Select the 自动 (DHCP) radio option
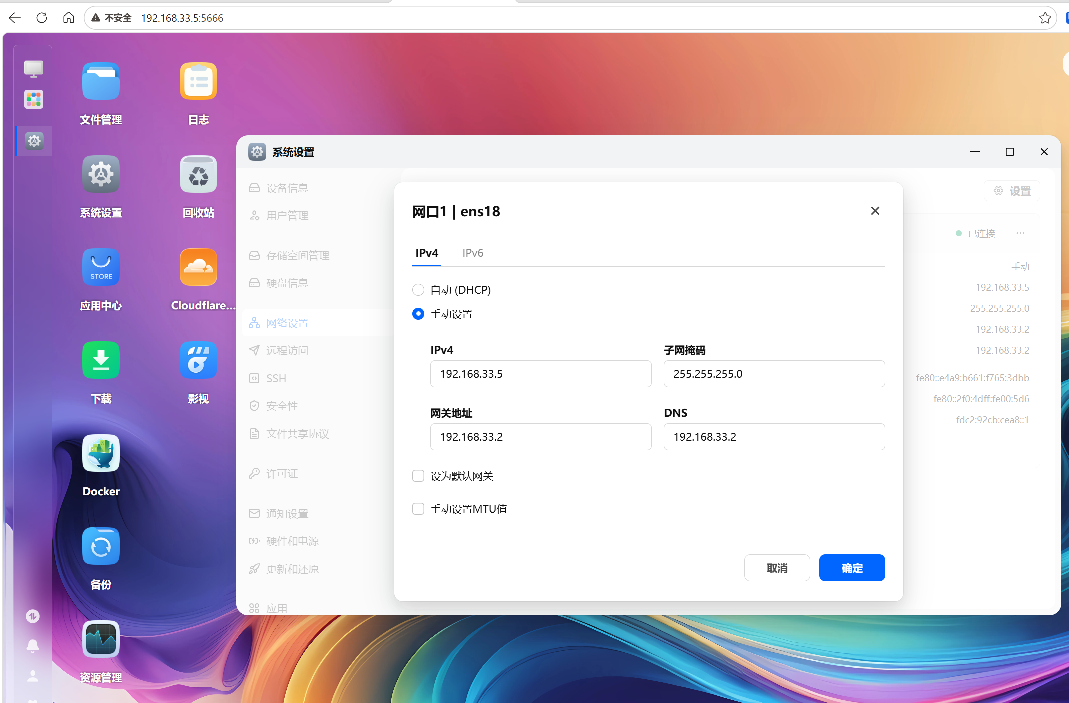This screenshot has height=703, width=1069. (418, 290)
